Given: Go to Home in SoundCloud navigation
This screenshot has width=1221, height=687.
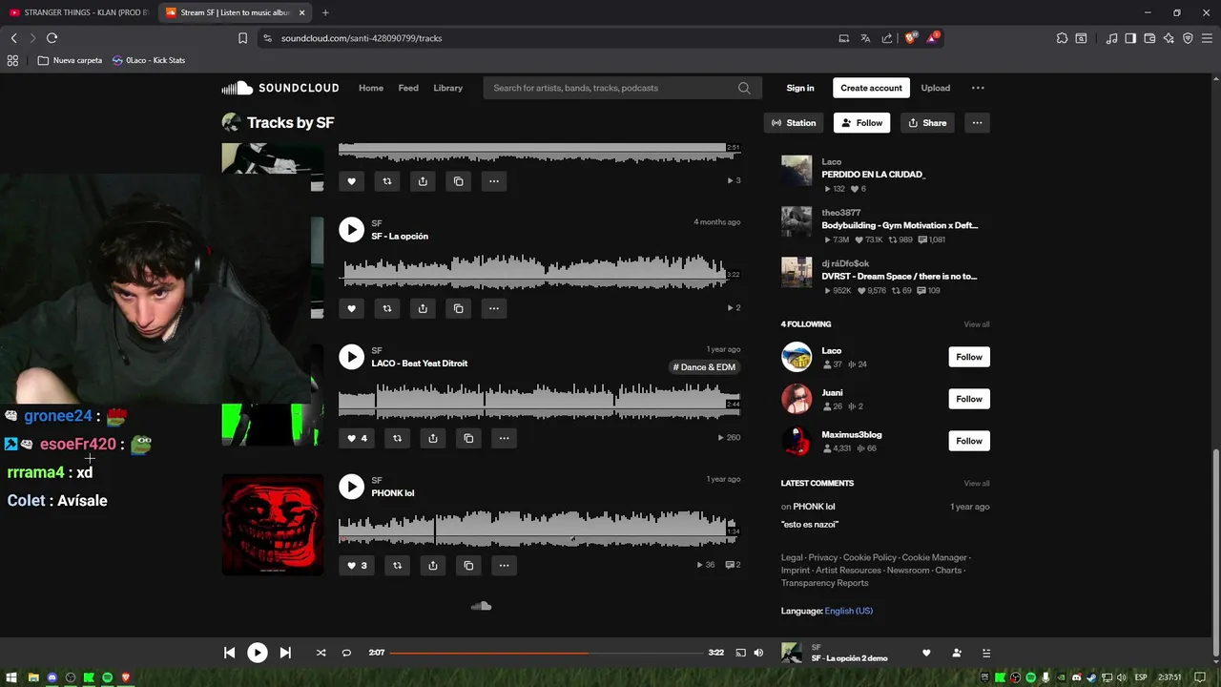Looking at the screenshot, I should coord(371,88).
